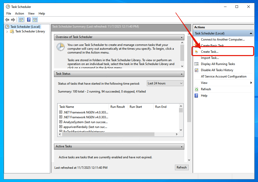
Task: Collapse the Task Status section
Action: tap(182, 74)
